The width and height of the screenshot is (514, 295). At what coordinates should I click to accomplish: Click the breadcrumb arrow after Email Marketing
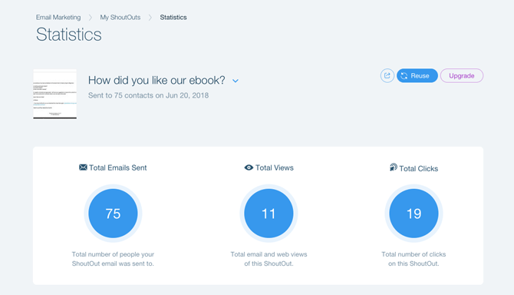coord(91,18)
